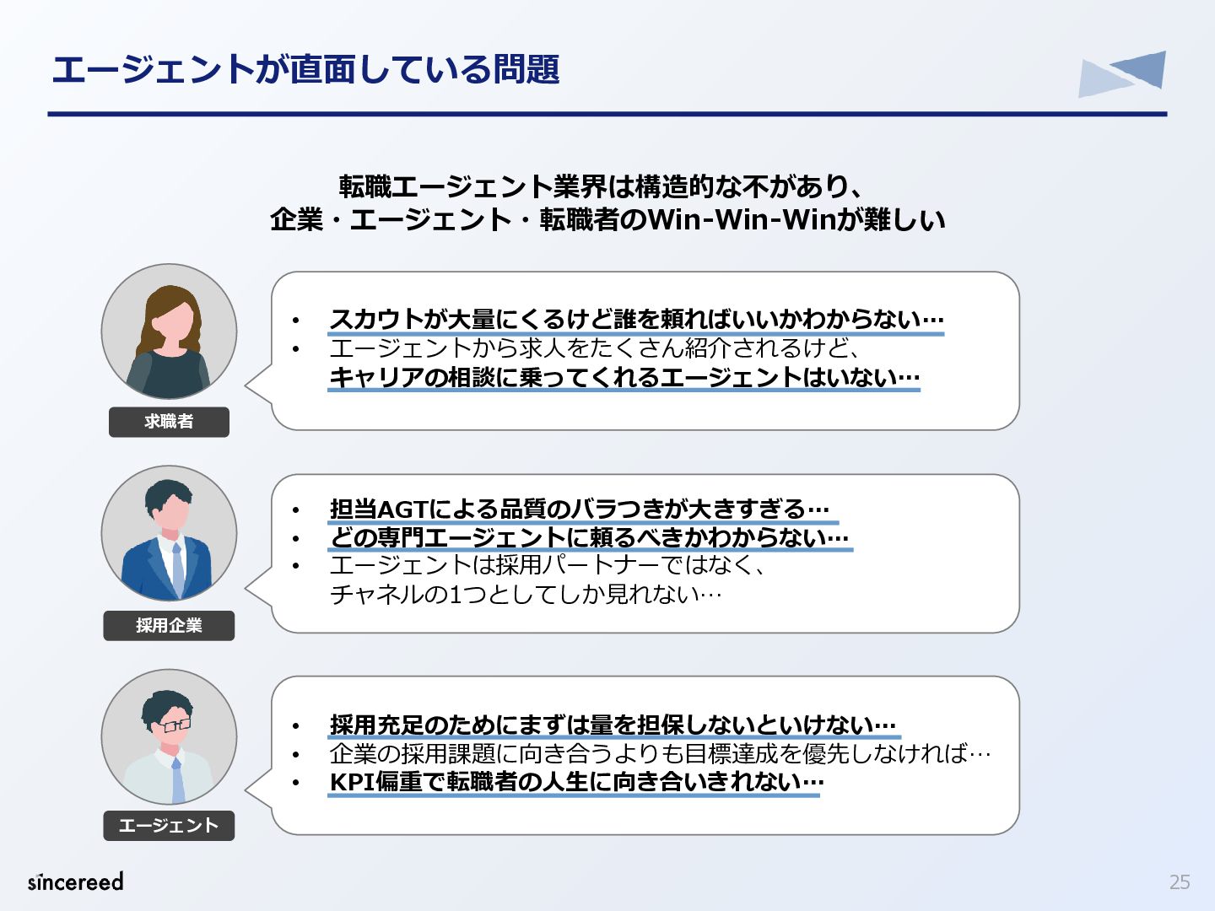
Task: Click the line 採用充足のためにまずは量を担保
Action: click(613, 725)
